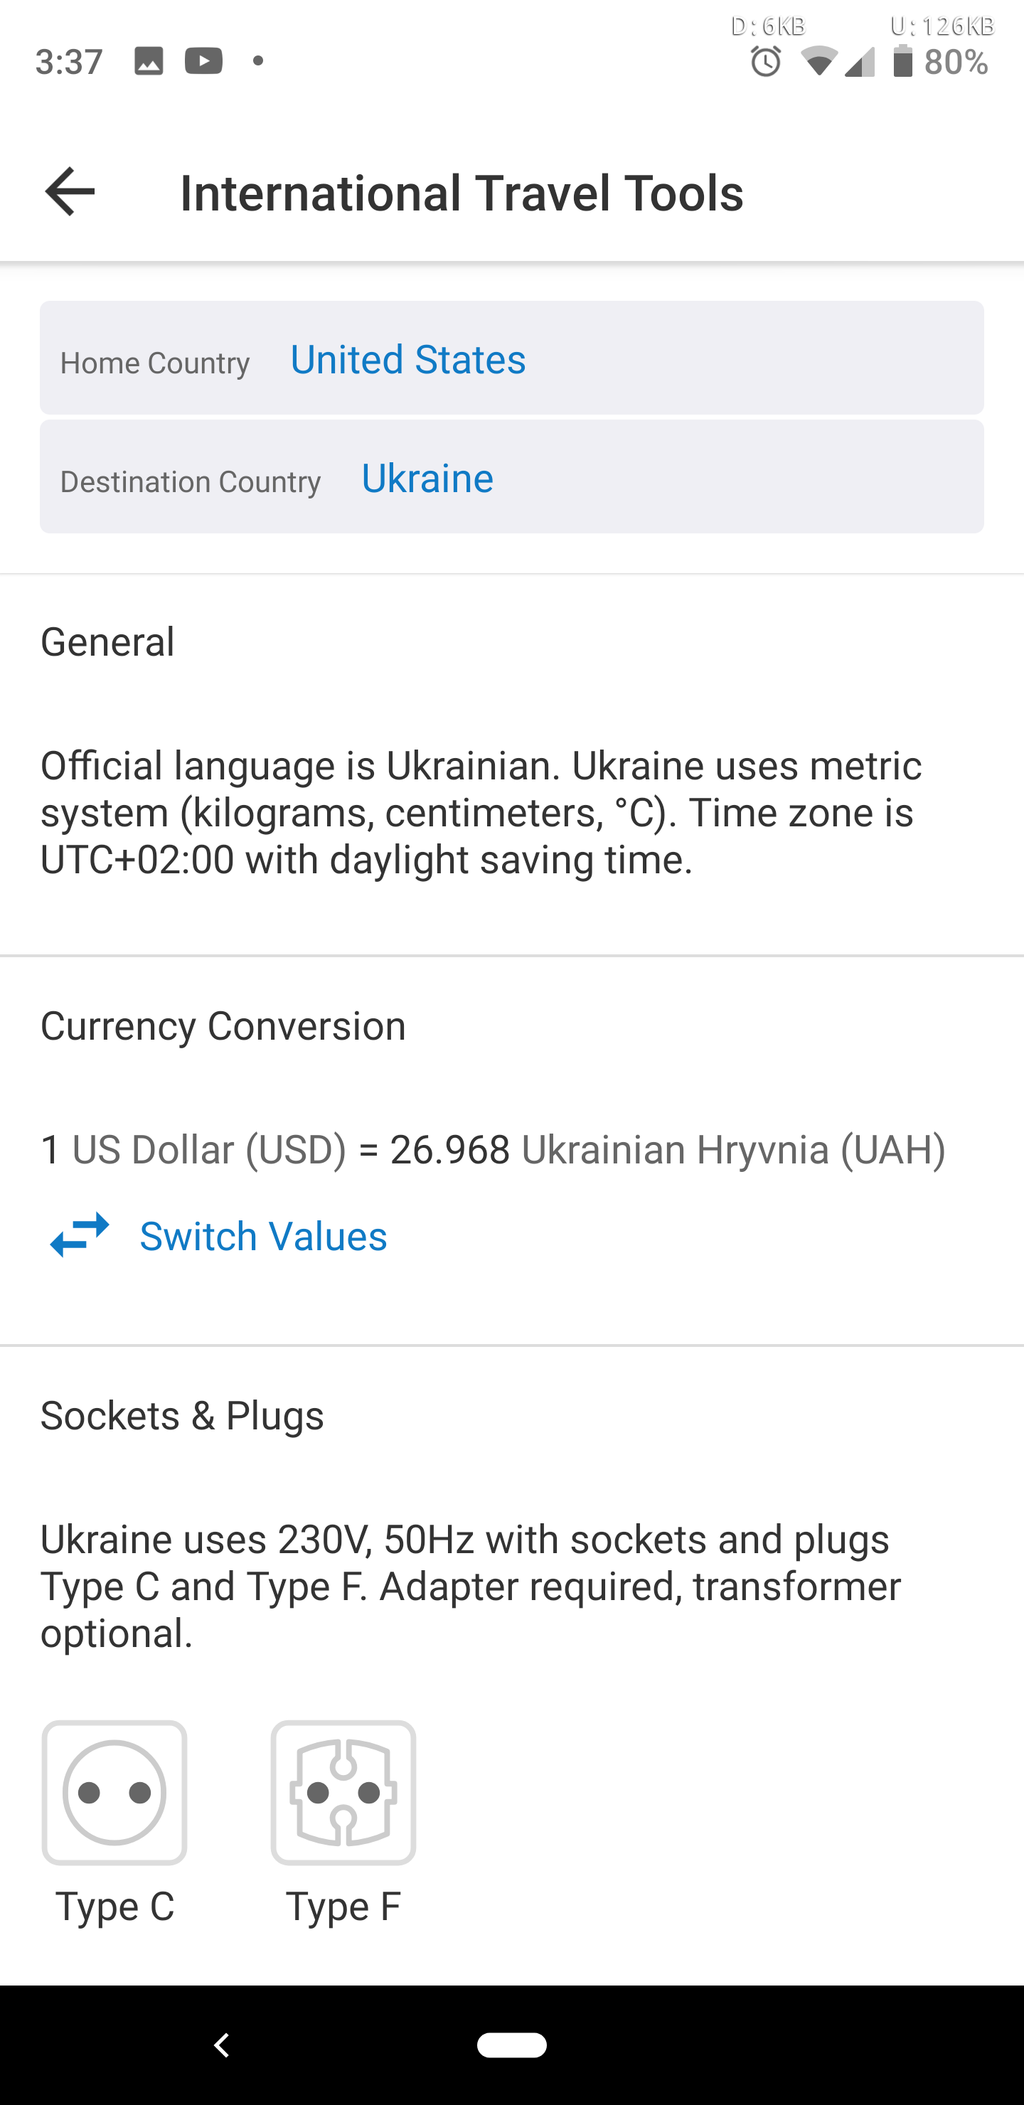The width and height of the screenshot is (1024, 2105).
Task: Tap the Type C socket icon
Action: pos(114,1792)
